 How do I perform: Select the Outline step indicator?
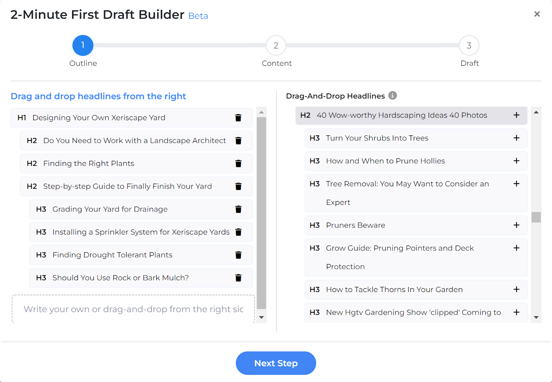82,45
